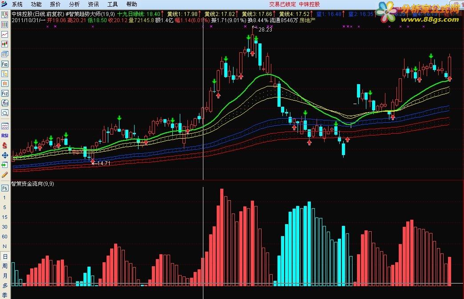The height and width of the screenshot is (299, 464).
Task: Select the candlestick chart icon
Action: pos(5,44)
